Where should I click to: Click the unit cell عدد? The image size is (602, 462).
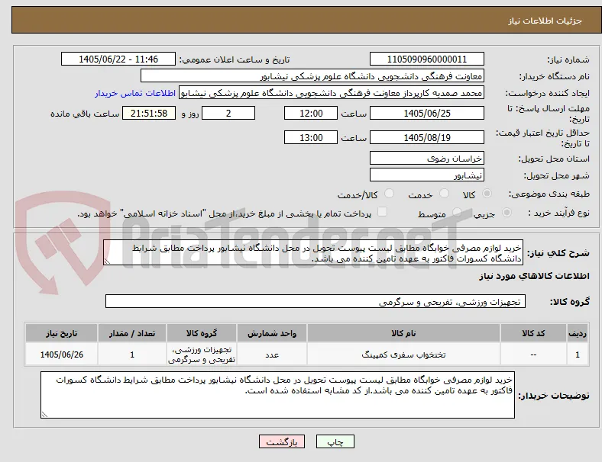[x=272, y=355]
